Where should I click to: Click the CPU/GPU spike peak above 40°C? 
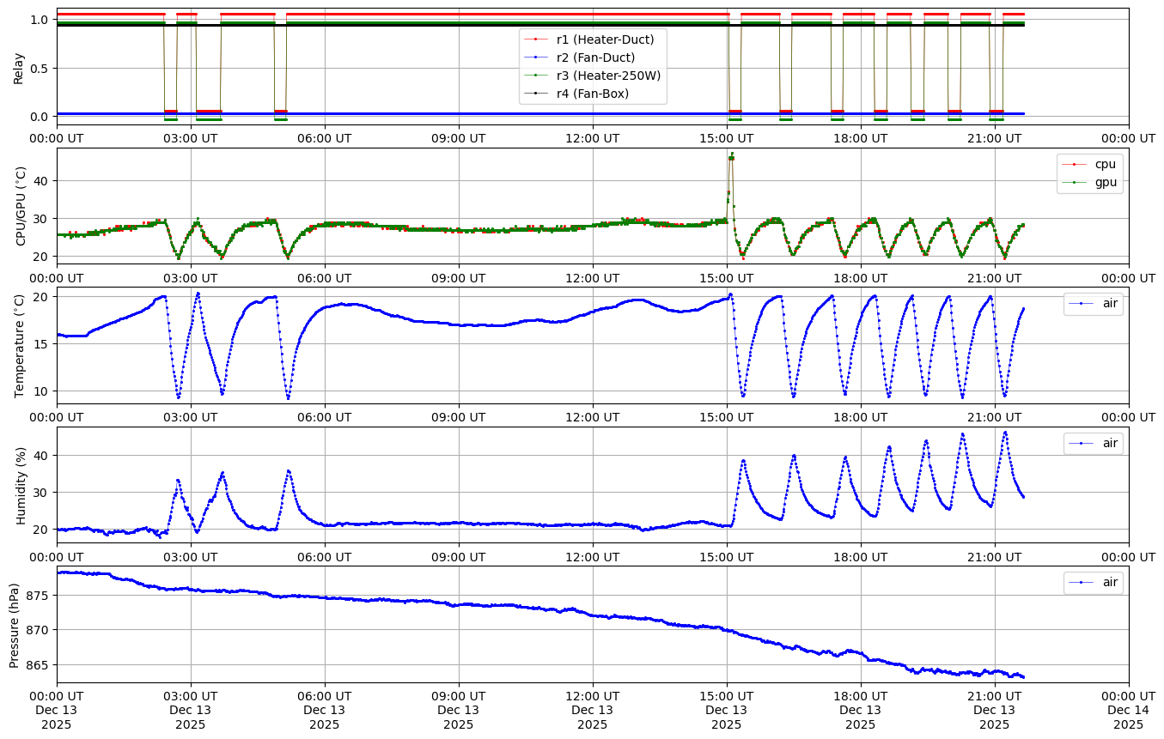click(x=732, y=155)
